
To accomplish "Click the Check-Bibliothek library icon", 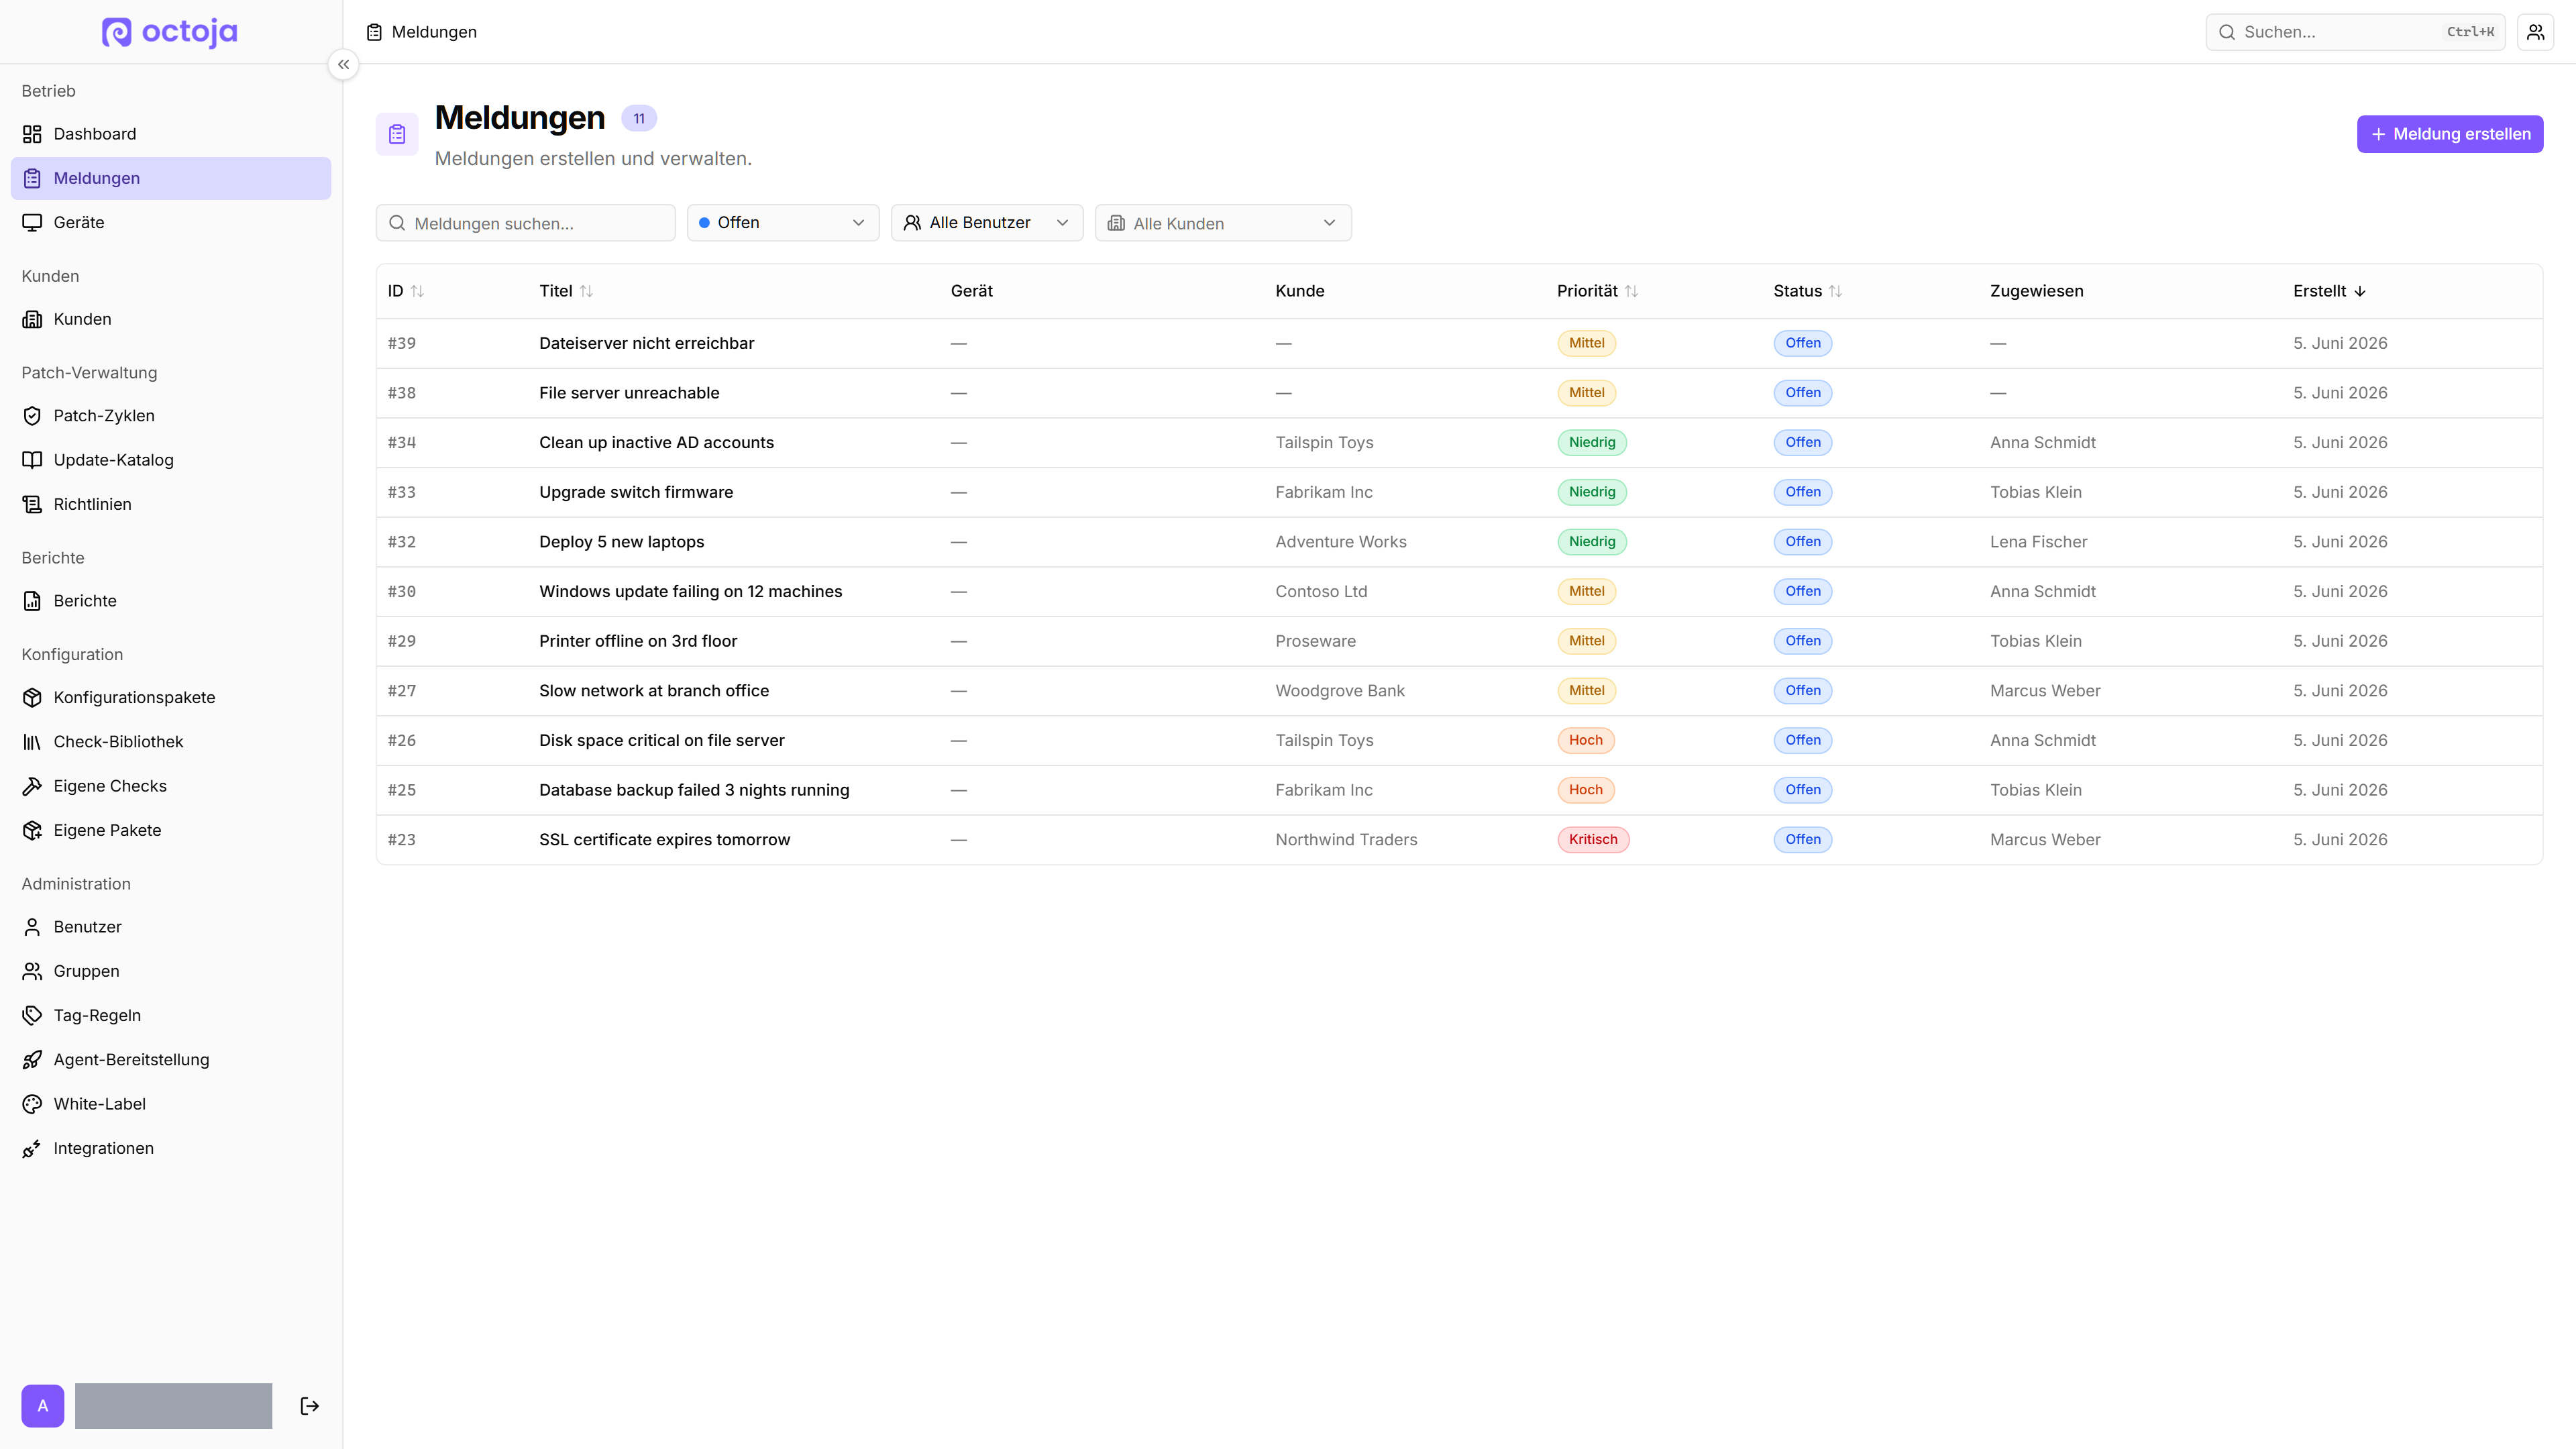I will (32, 742).
